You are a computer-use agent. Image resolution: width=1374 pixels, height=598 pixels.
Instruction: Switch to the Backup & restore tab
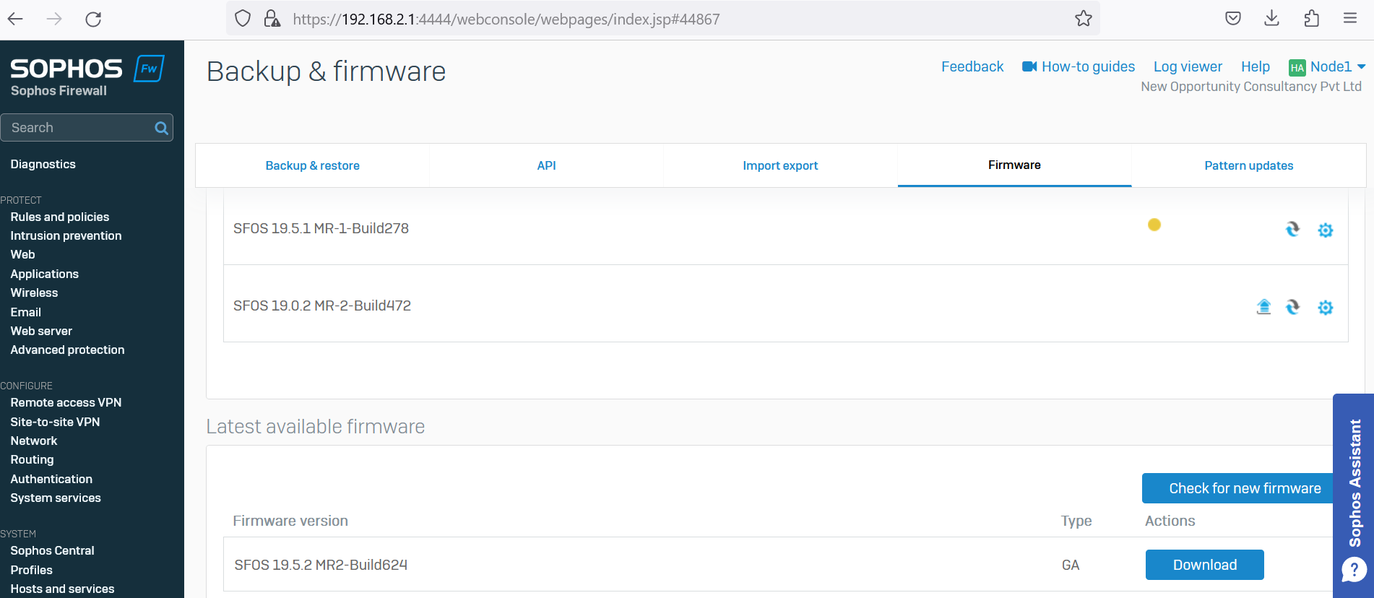tap(312, 165)
